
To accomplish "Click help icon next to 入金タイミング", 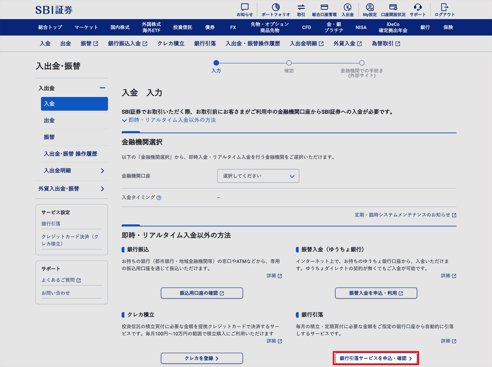I will [x=159, y=198].
